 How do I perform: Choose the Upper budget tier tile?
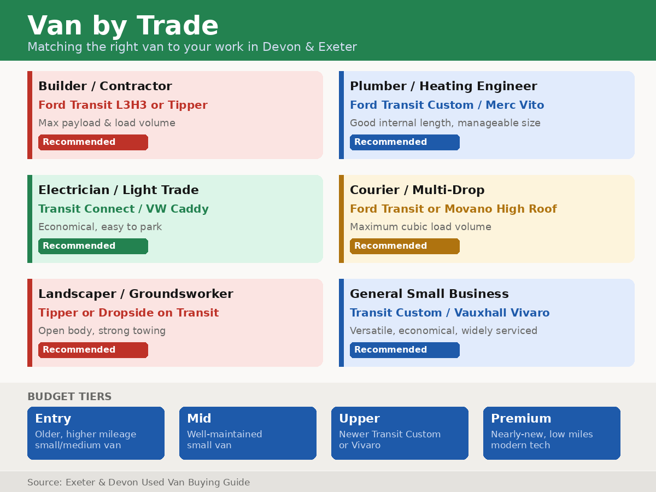pyautogui.click(x=400, y=433)
